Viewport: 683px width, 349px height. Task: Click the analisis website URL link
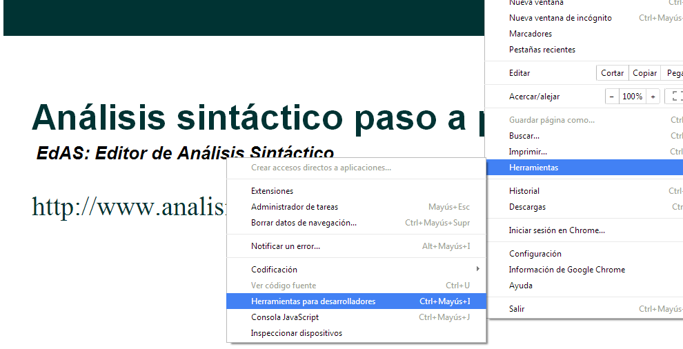tap(129, 206)
